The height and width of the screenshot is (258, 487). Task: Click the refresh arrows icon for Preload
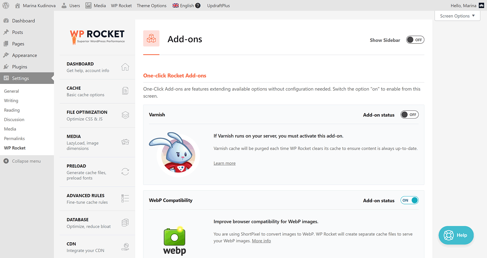tap(125, 172)
